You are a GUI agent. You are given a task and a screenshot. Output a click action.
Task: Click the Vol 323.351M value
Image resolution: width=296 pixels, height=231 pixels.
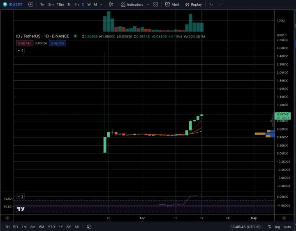(x=194, y=37)
